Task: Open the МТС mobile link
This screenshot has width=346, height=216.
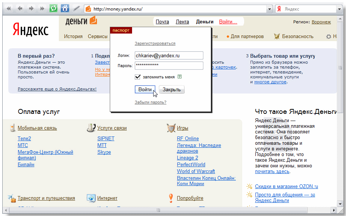Action: 23,145
